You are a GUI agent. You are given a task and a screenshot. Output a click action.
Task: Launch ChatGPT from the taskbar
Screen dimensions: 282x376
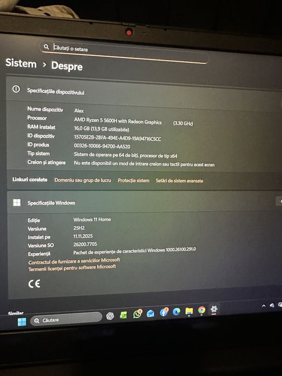coord(110,316)
